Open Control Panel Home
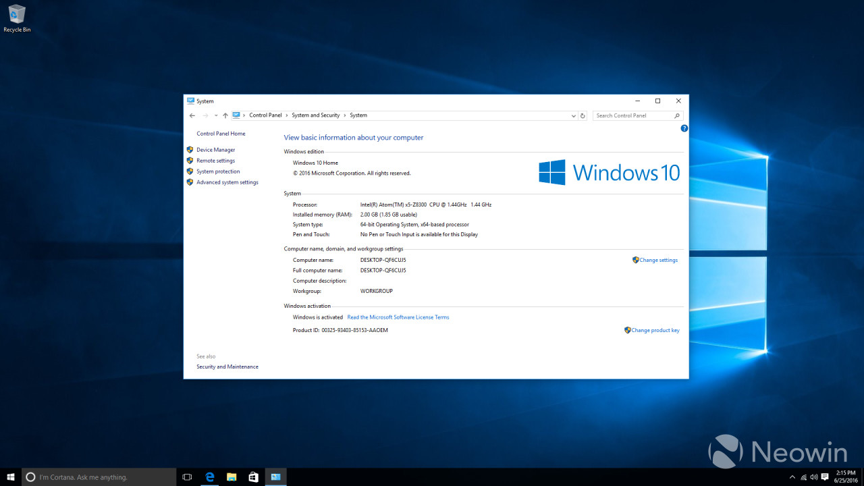The height and width of the screenshot is (486, 864). 221,134
